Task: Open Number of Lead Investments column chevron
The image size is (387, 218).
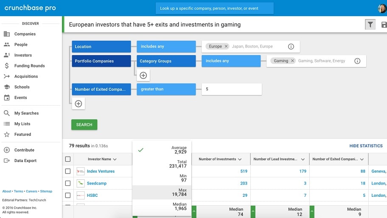Action: [303, 159]
